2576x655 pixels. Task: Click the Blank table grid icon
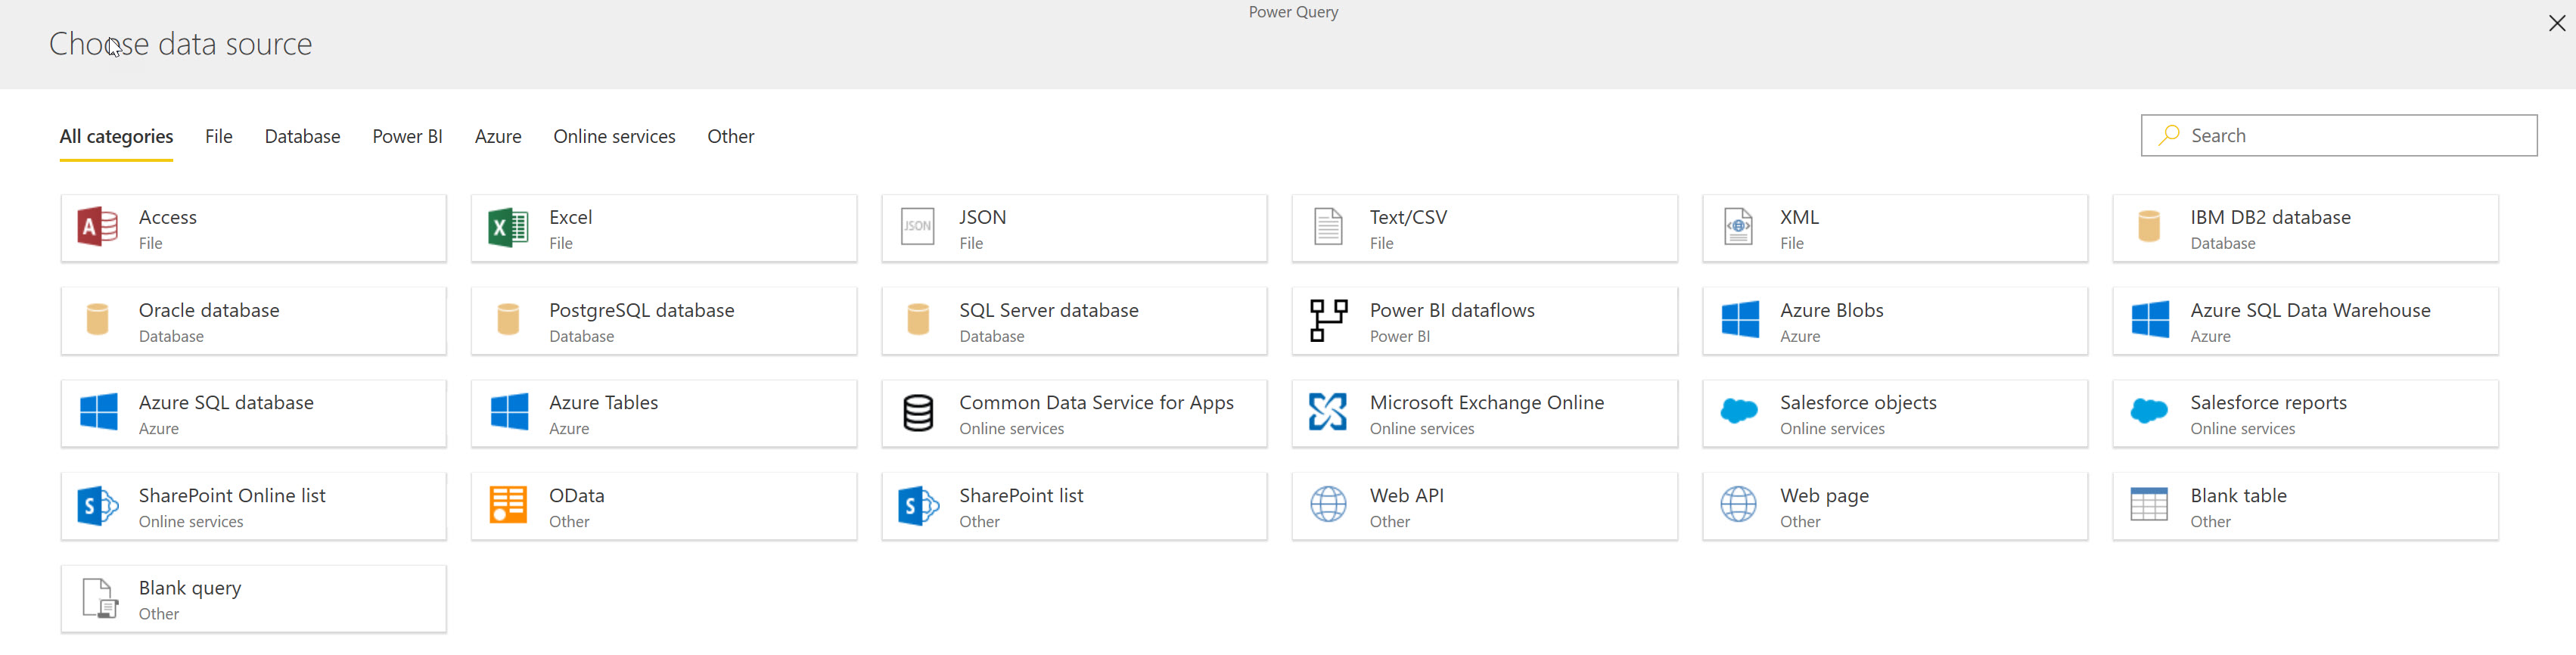coord(2149,505)
